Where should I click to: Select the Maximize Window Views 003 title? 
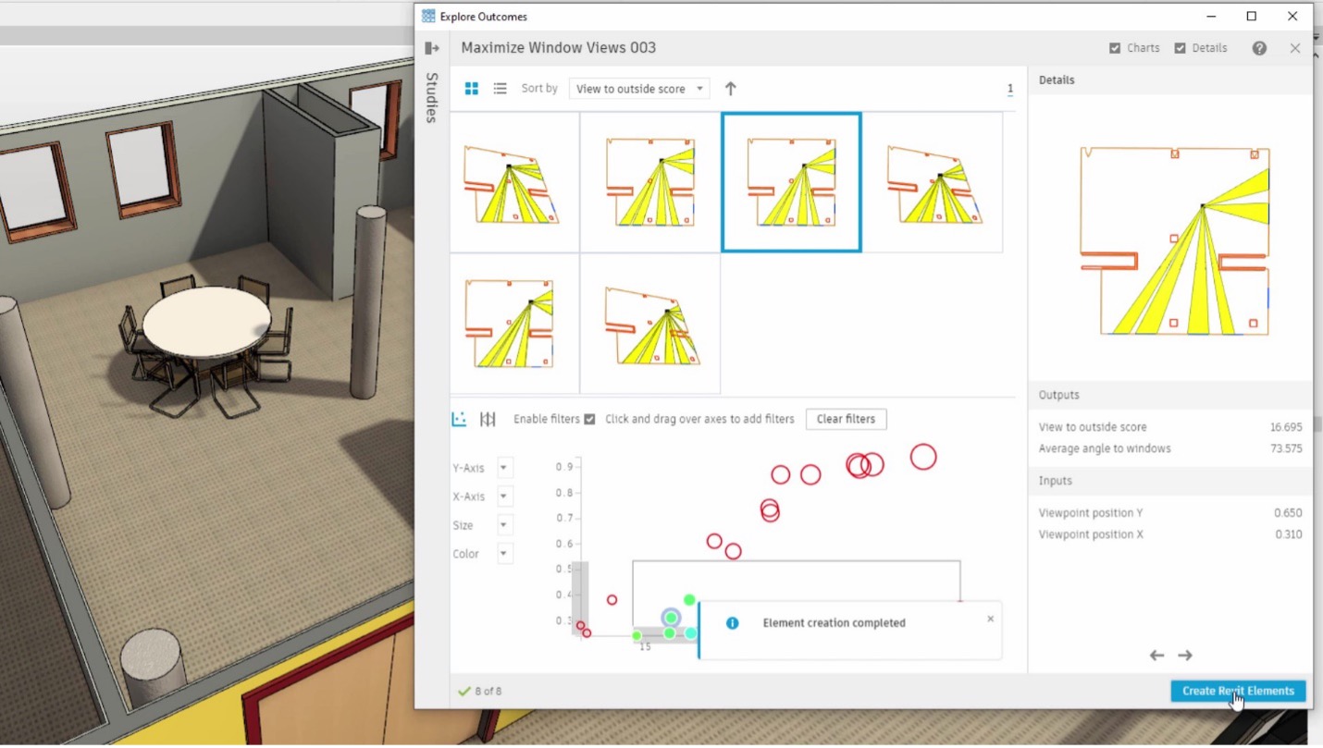558,47
